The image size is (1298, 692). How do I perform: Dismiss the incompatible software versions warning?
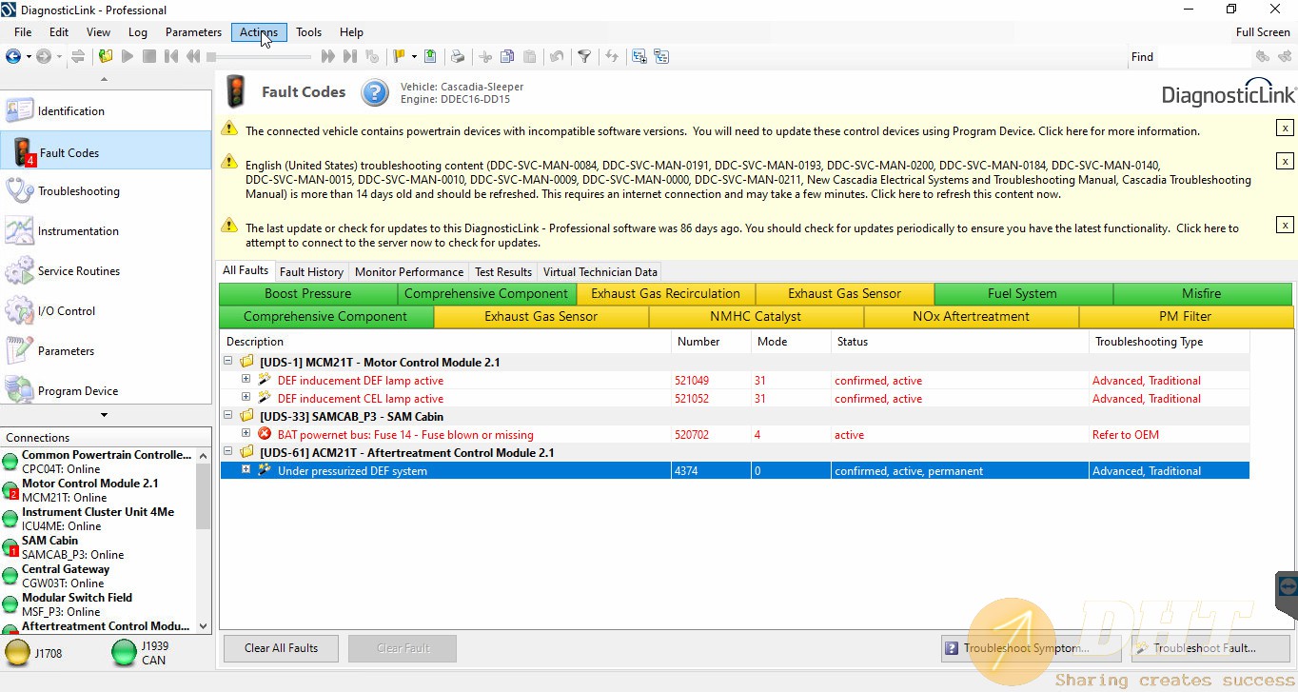[x=1285, y=128]
